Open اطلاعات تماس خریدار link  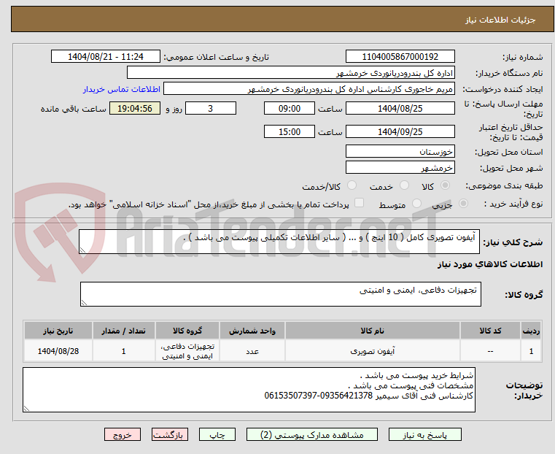click(x=122, y=89)
